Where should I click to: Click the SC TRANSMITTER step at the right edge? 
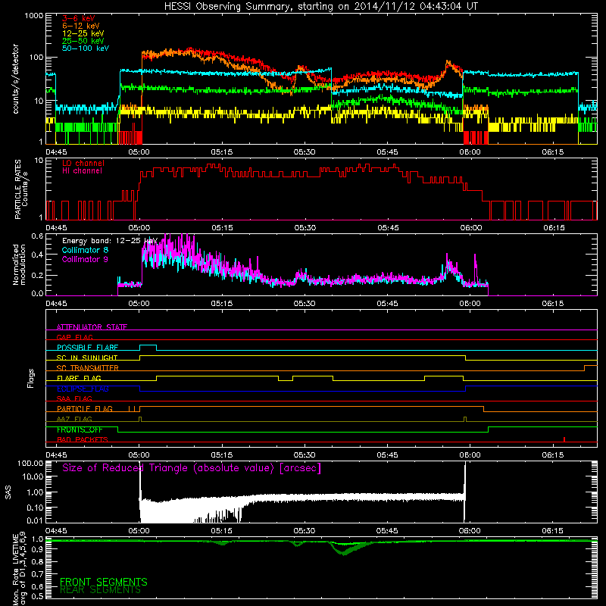click(x=591, y=368)
